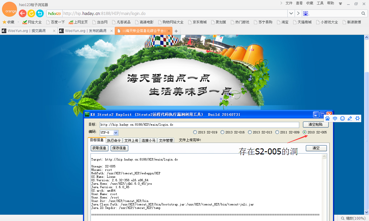Expand the favorites dropdown arrow next to 收藏
Viewport: 369px width, 221px height.
coord(18,22)
